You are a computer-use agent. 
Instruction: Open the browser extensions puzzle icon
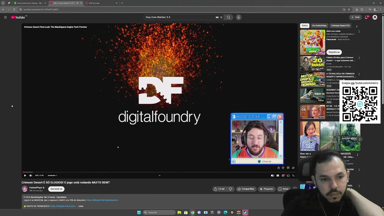point(362,9)
